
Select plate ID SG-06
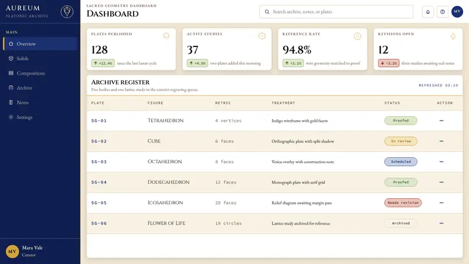99,223
